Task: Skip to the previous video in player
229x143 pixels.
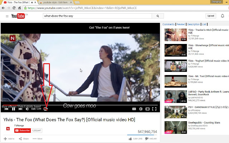Action: pyautogui.click(x=6, y=109)
